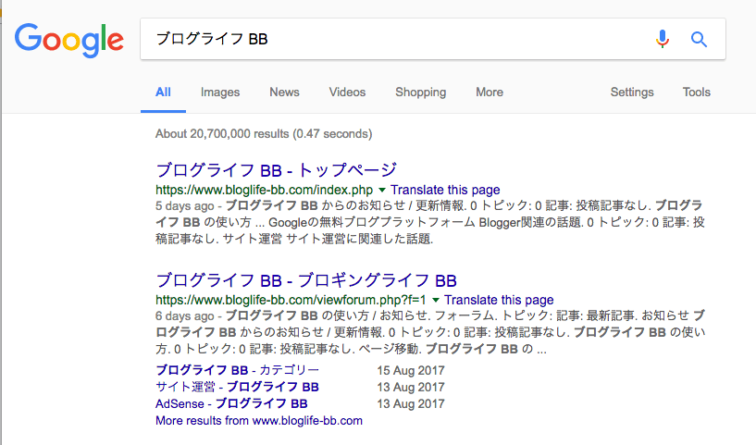
Task: Click the green viewforum.php?f=1 URL
Action: pos(291,300)
